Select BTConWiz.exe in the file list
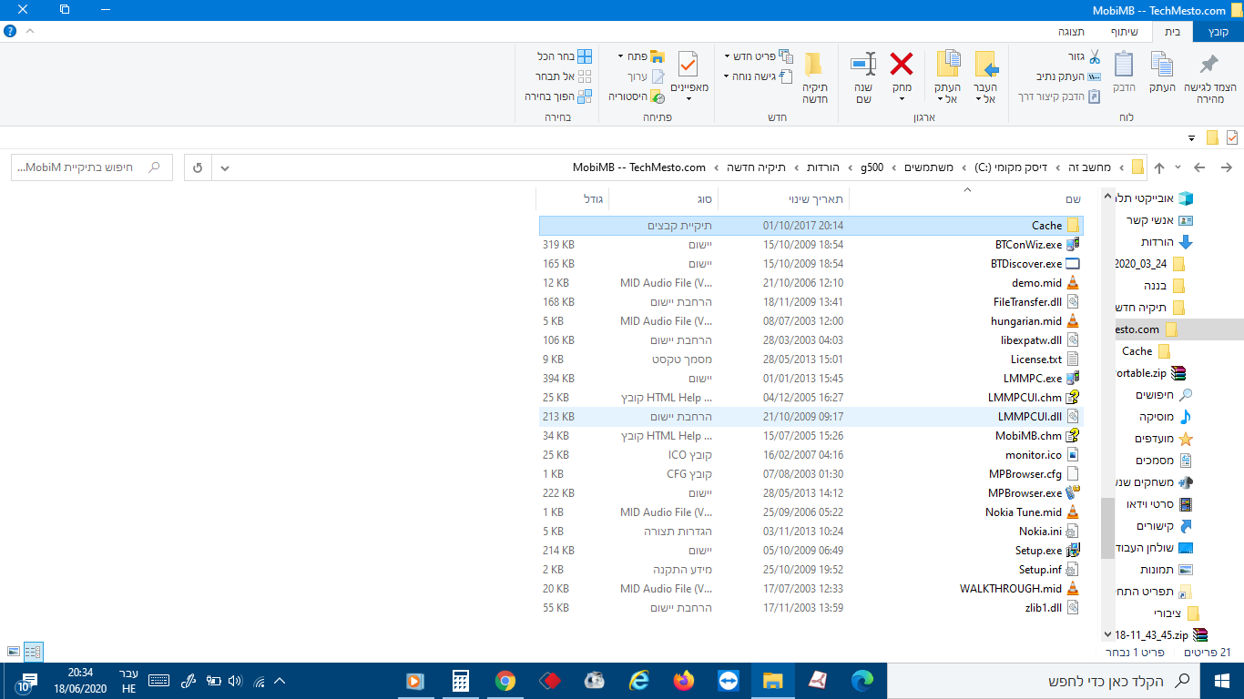Image resolution: width=1244 pixels, height=699 pixels. coord(811,245)
